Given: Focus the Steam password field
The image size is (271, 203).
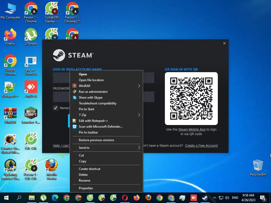Looking at the screenshot, I should (x=103, y=97).
